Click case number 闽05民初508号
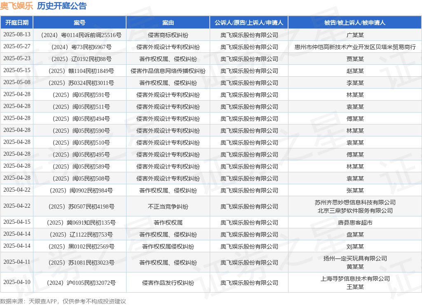Image resolution: width=422 pixels, height=305 pixels. (81, 178)
